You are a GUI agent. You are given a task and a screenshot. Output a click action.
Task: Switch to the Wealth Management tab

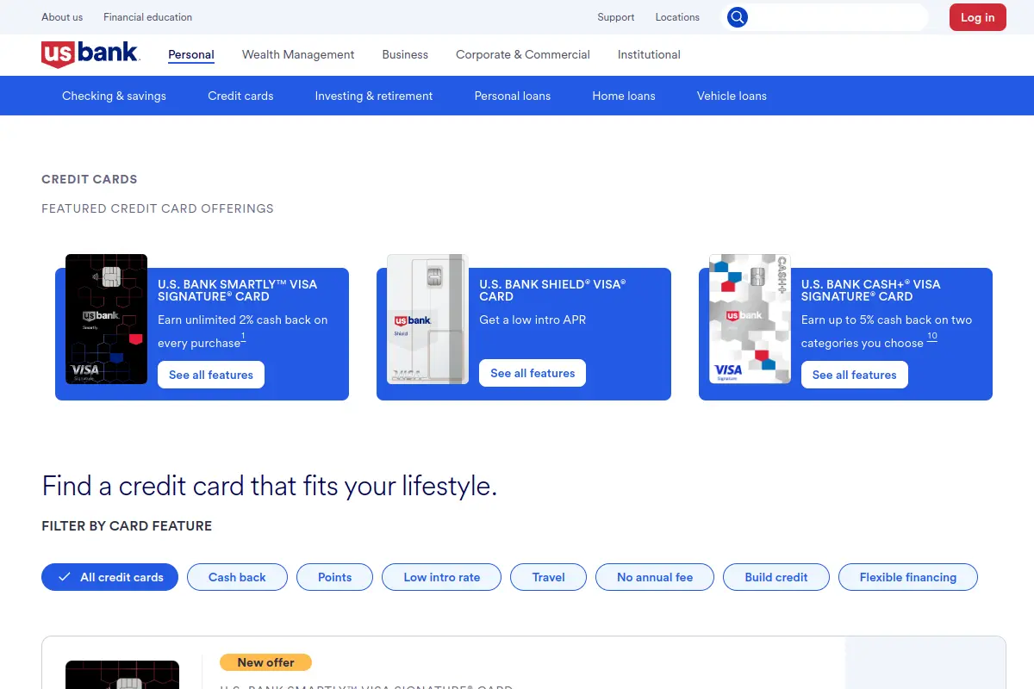coord(298,54)
